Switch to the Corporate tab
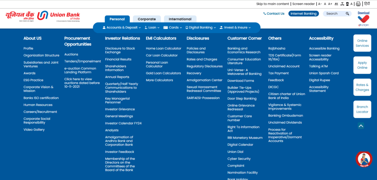This screenshot has width=377, height=180. (147, 19)
